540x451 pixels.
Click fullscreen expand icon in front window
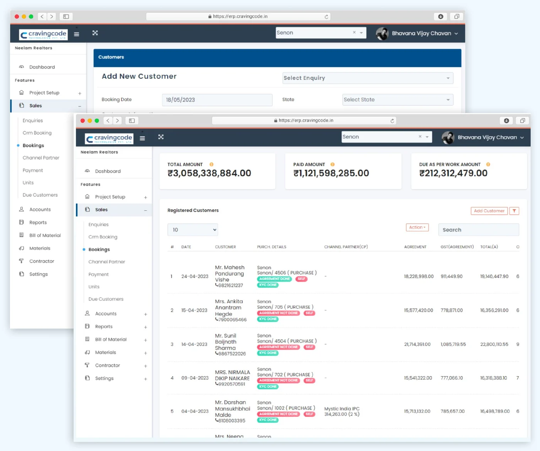click(161, 137)
